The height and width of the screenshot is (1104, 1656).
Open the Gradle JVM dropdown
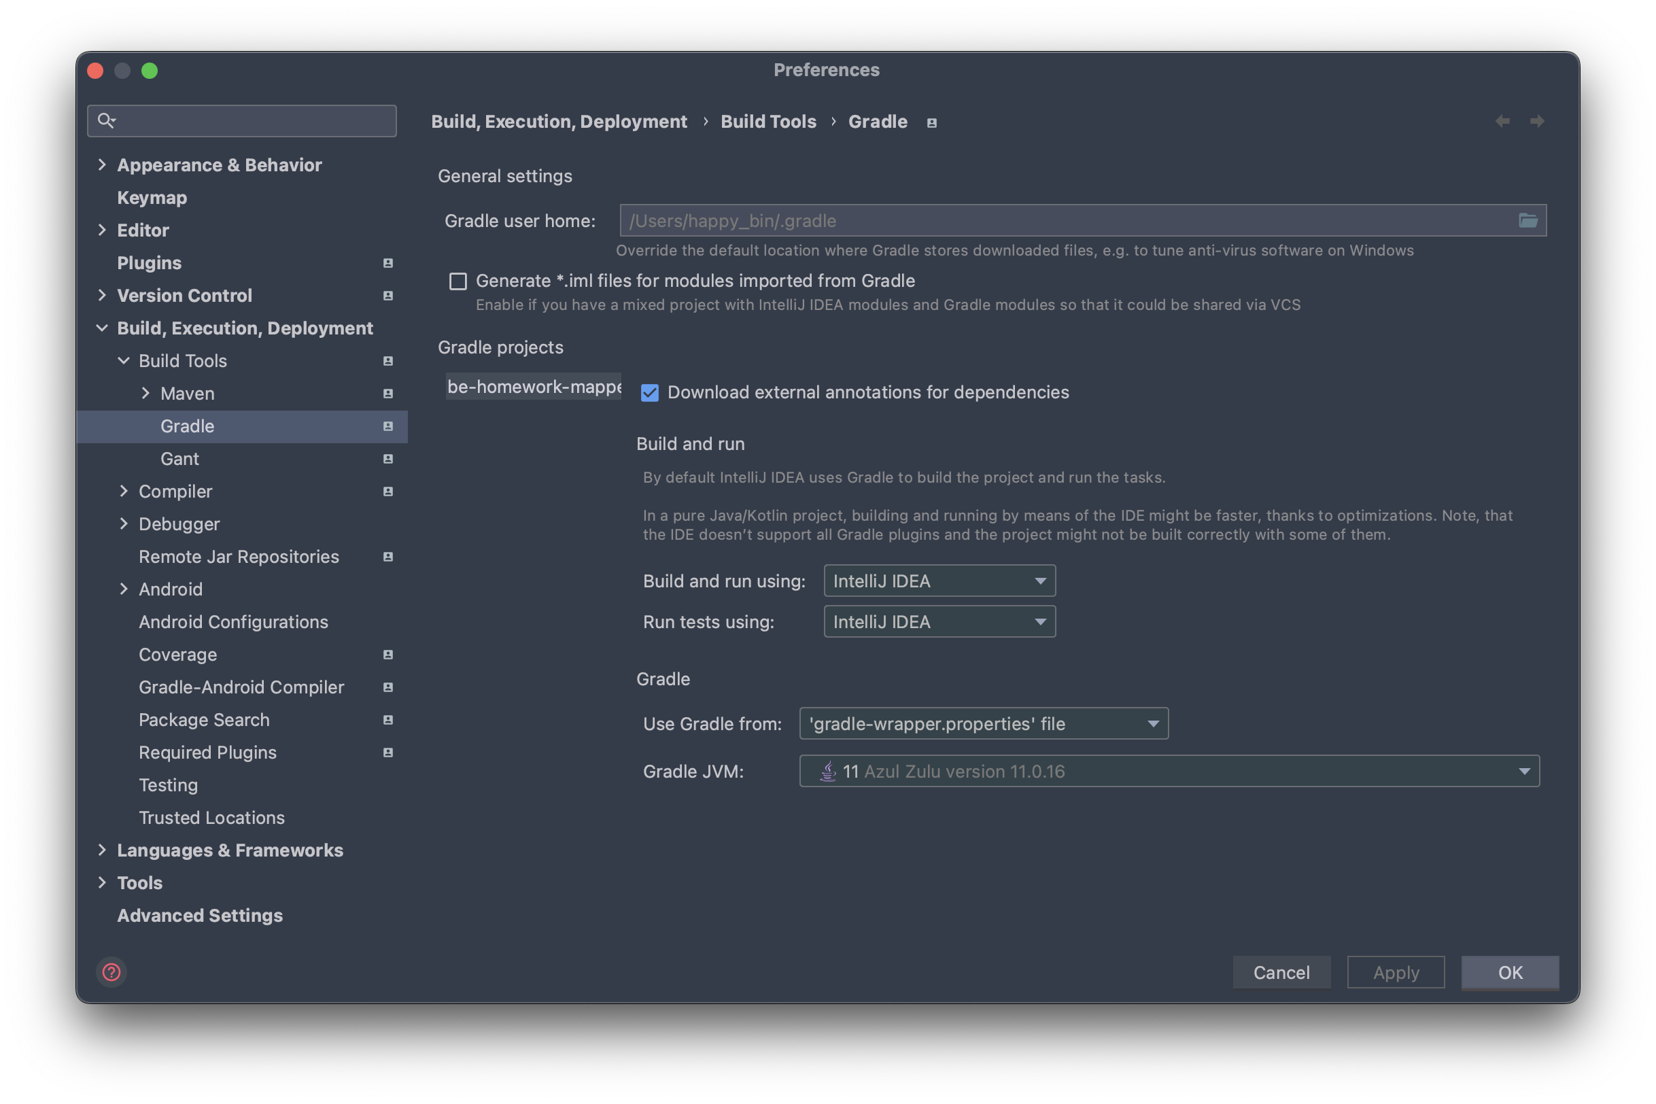1169,772
